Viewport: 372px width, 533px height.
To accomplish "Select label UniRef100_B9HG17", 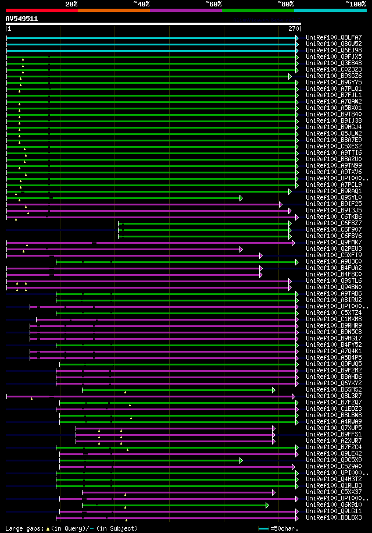I will tap(334, 338).
